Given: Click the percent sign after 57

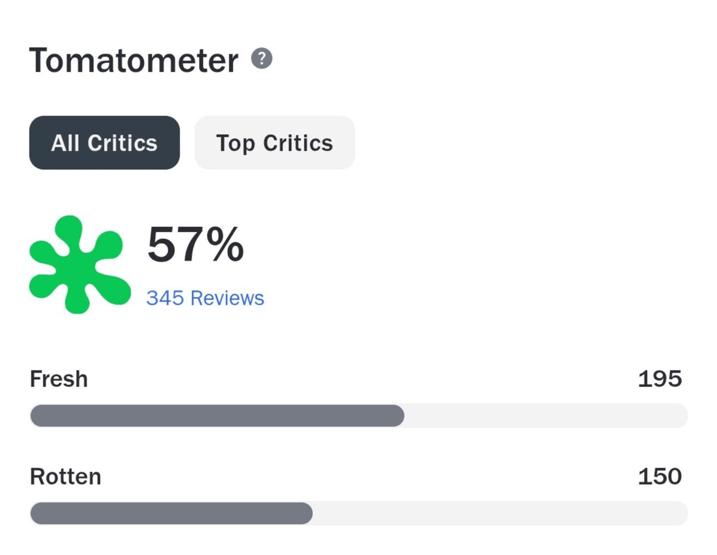Looking at the screenshot, I should [x=224, y=243].
